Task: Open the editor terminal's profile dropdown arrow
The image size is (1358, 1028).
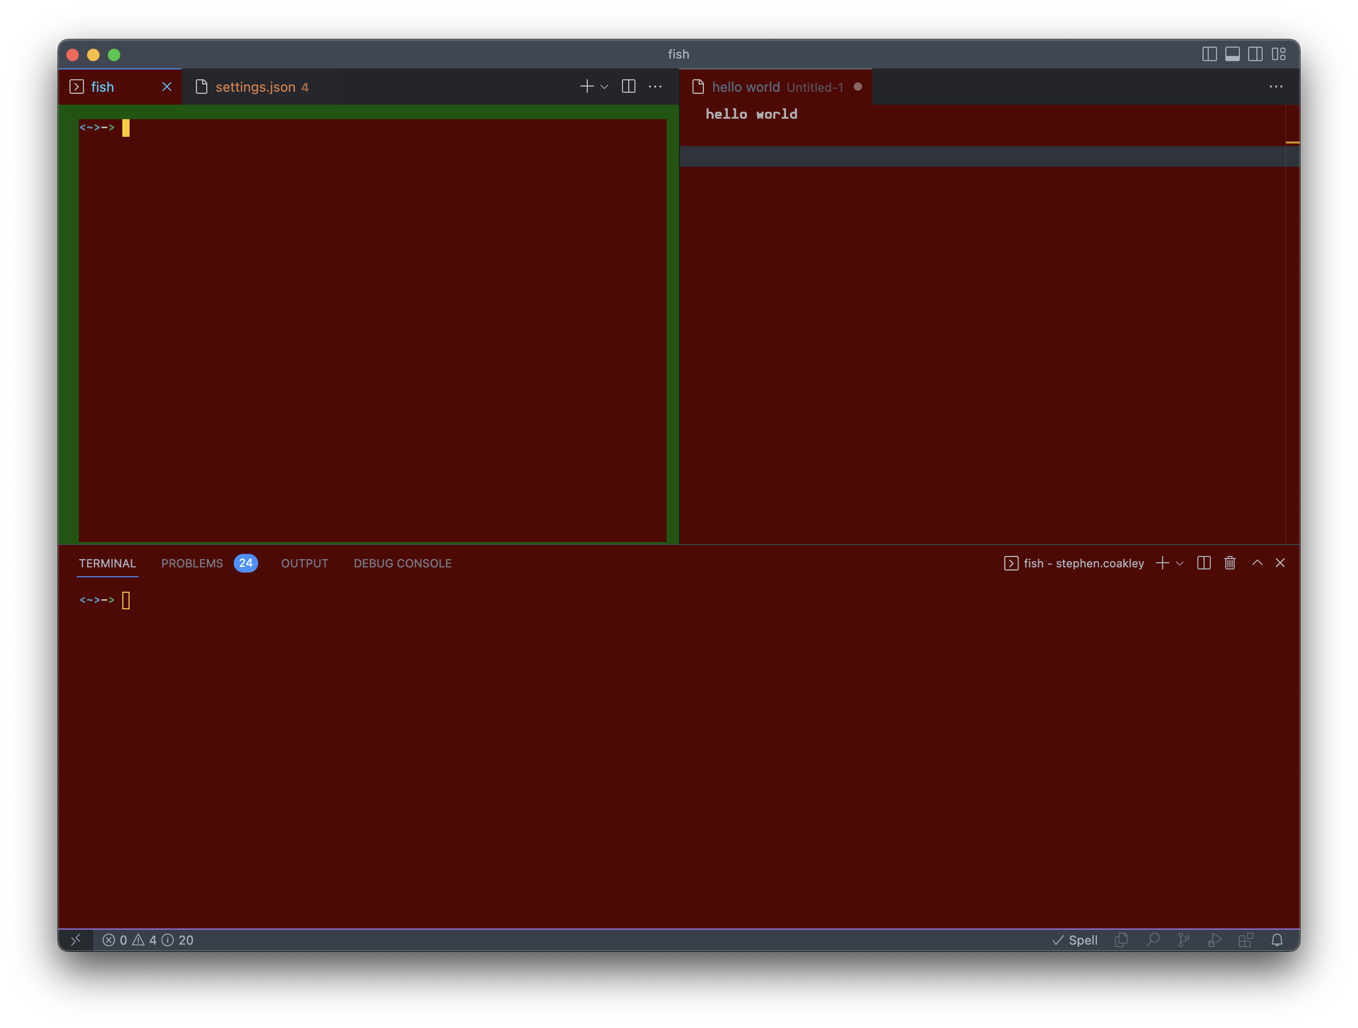Action: [604, 87]
